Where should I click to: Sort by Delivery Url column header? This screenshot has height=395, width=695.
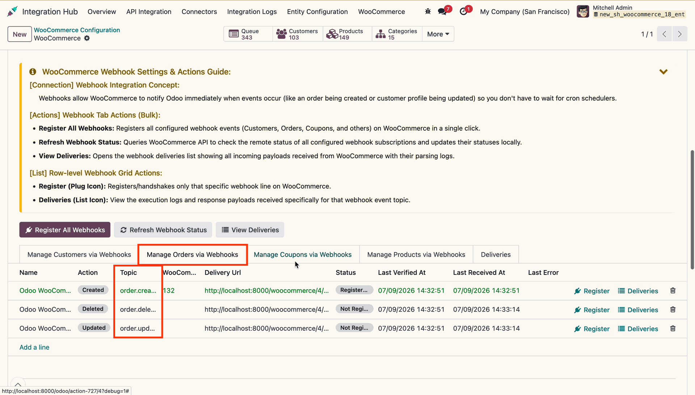coord(223,273)
